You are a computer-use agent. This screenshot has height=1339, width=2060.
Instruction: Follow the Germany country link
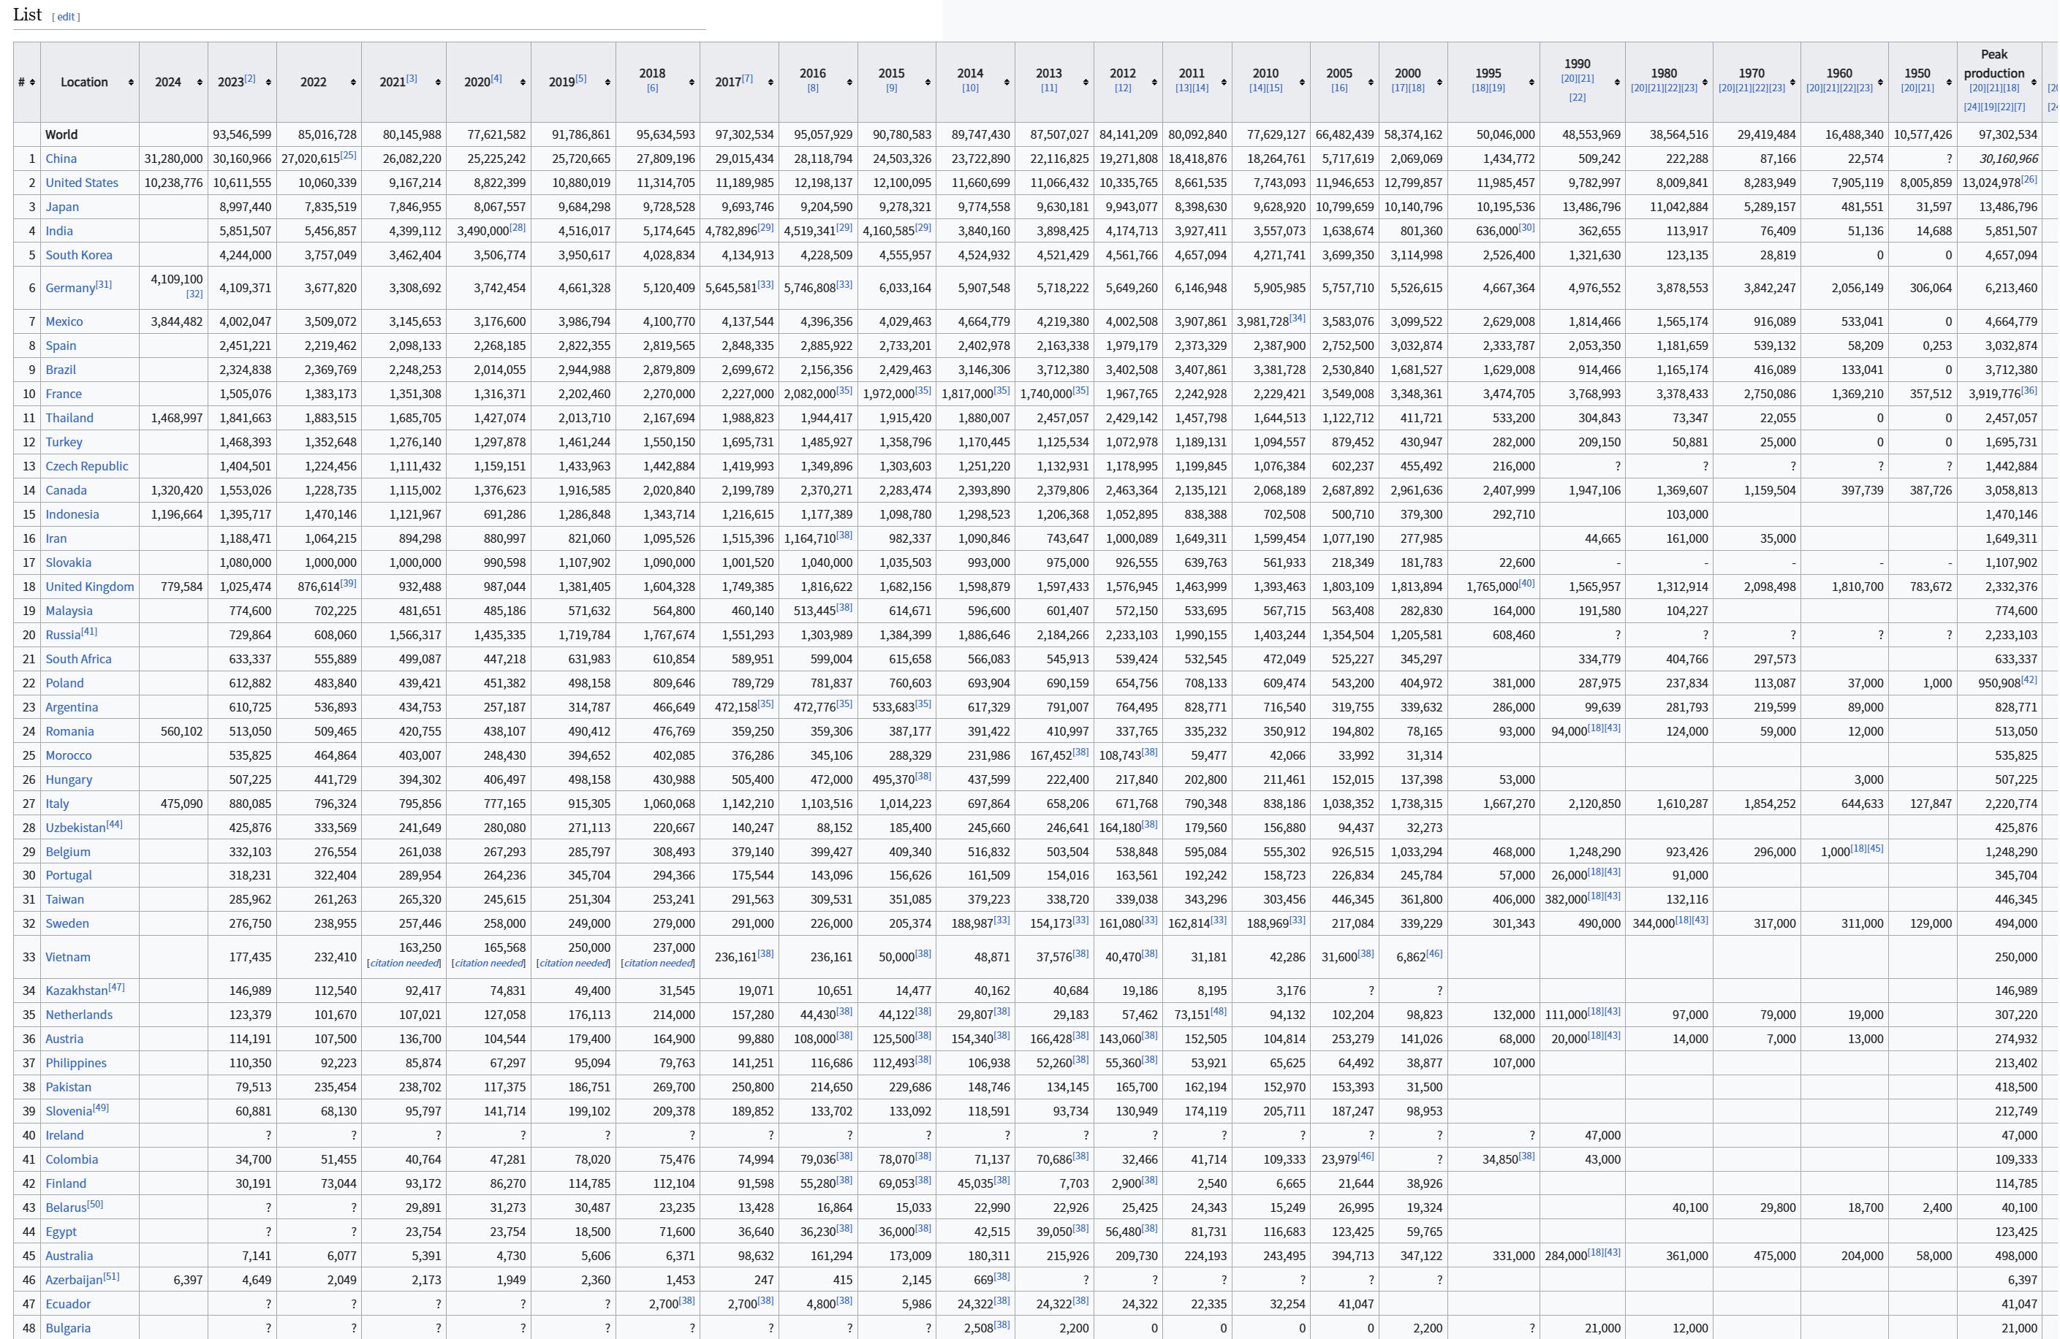pos(69,288)
